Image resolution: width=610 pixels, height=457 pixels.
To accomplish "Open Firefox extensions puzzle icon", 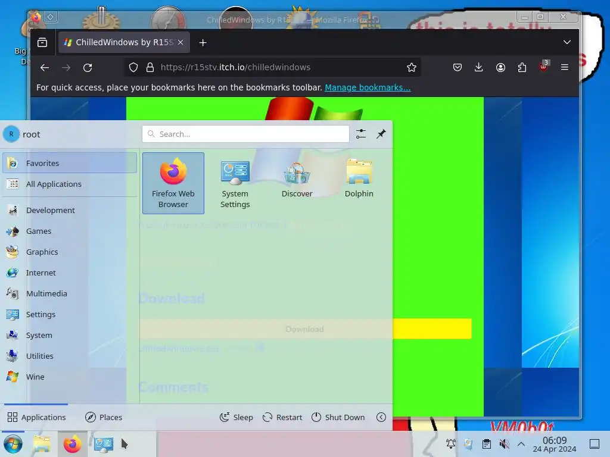I will point(522,68).
